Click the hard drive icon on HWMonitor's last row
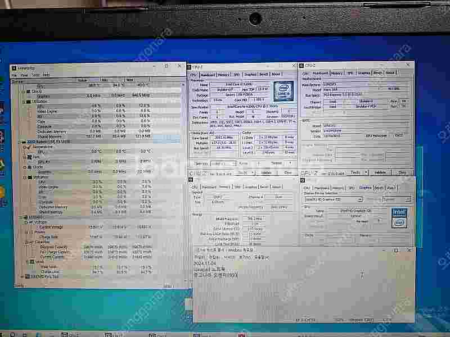Image resolution: width=450 pixels, height=337 pixels. [28, 276]
